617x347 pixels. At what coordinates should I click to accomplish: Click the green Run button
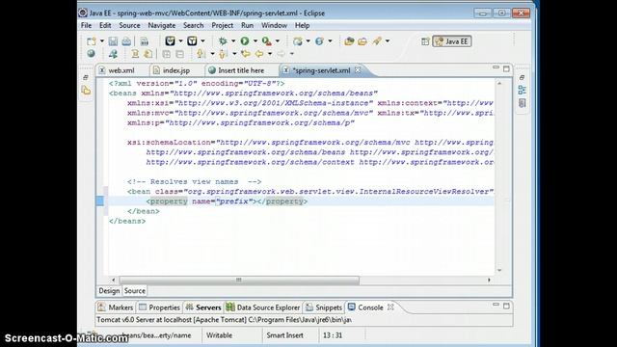pyautogui.click(x=245, y=40)
